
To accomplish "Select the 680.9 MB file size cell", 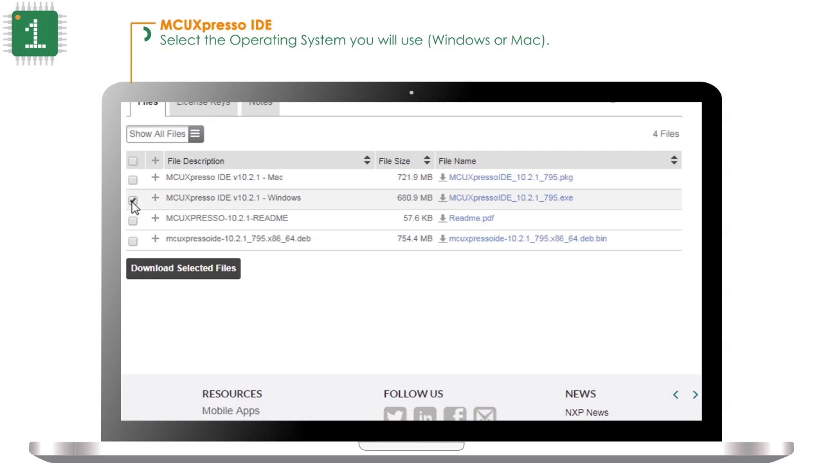I will coord(415,198).
